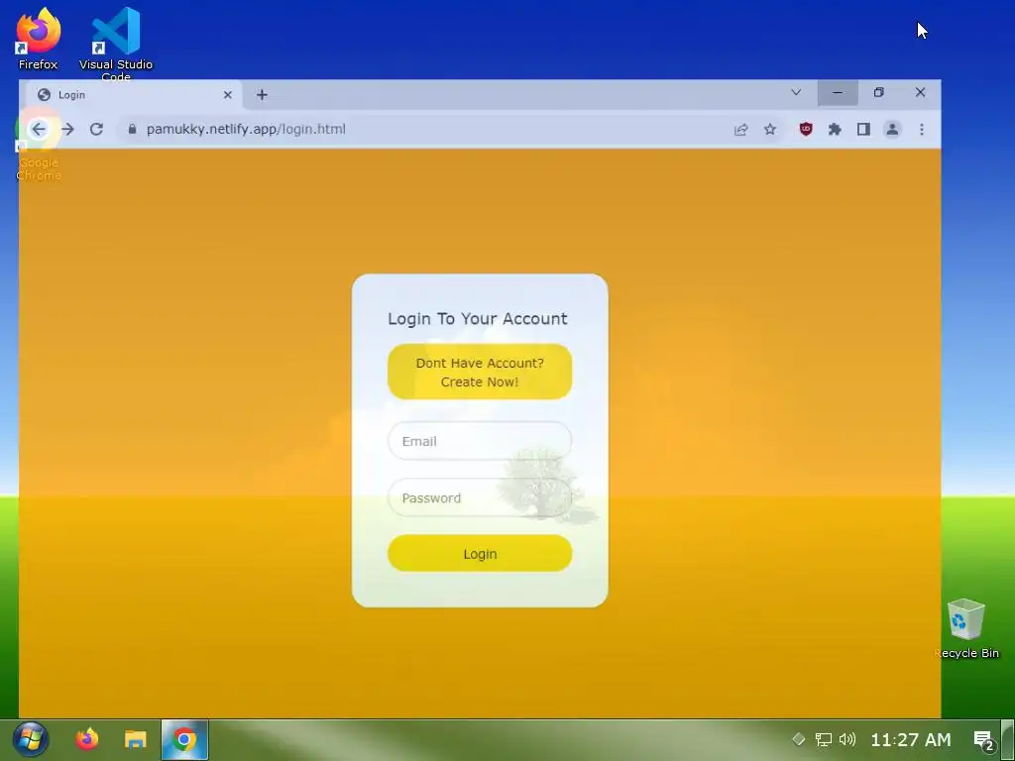Bookmark this page with the star icon
1015x761 pixels.
pyautogui.click(x=769, y=130)
